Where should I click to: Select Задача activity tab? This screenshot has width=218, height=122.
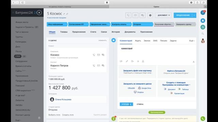click(x=173, y=41)
